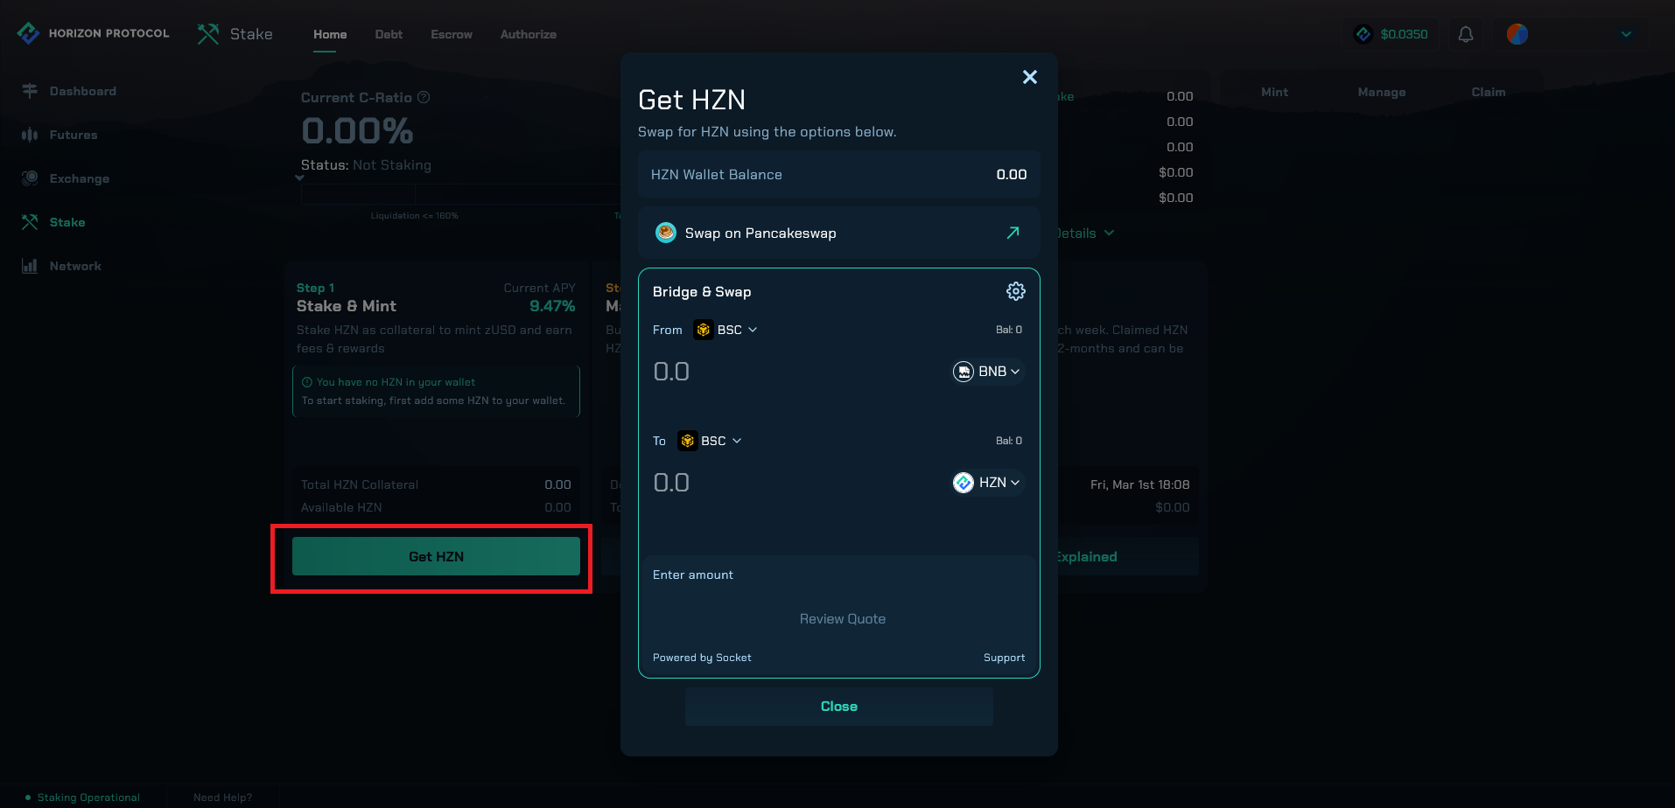This screenshot has width=1675, height=808.
Task: Open Pancakeswap external link arrow
Action: tap(1013, 233)
